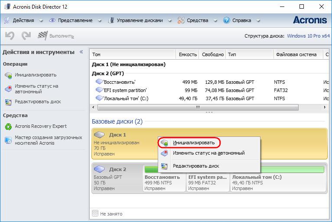Click the Undo arrow icon in toolbar
This screenshot has height=222, width=332.
click(10, 36)
